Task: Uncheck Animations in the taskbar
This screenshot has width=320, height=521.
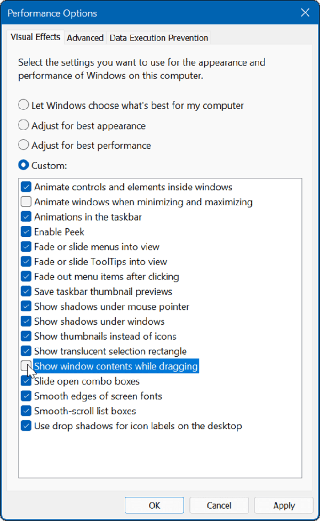Action: click(x=25, y=217)
